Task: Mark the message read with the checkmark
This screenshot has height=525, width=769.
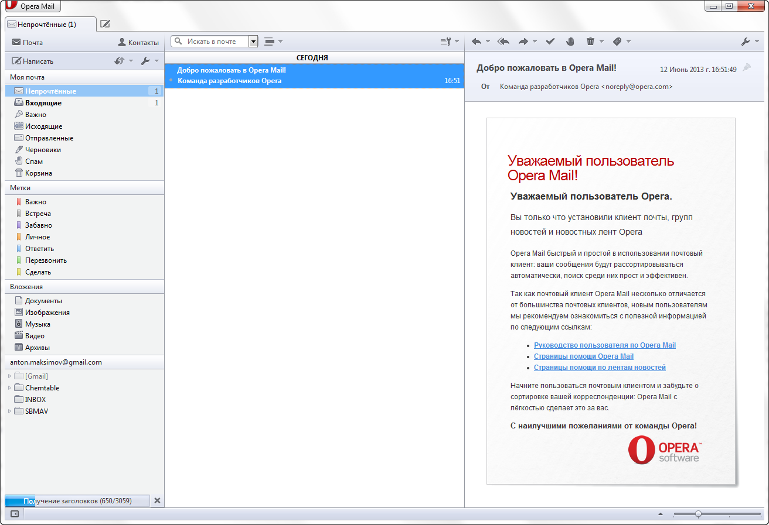Action: pos(550,42)
